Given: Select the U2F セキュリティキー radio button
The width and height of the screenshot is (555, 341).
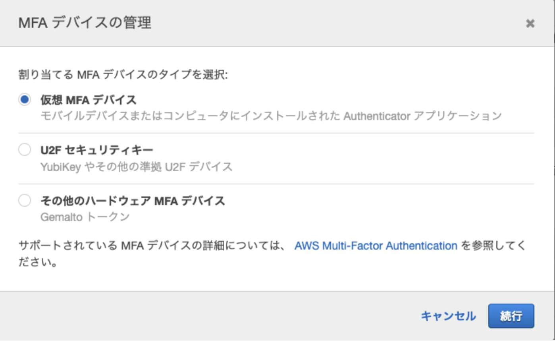Looking at the screenshot, I should pyautogui.click(x=24, y=150).
